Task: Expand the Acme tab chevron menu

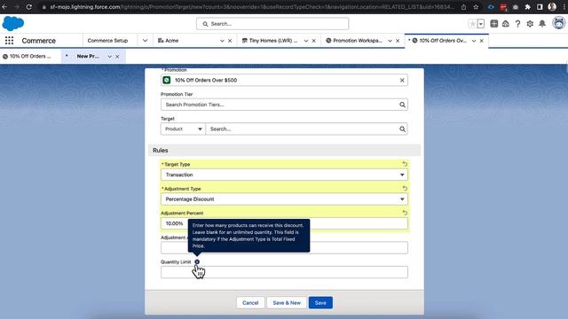Action: [222, 41]
